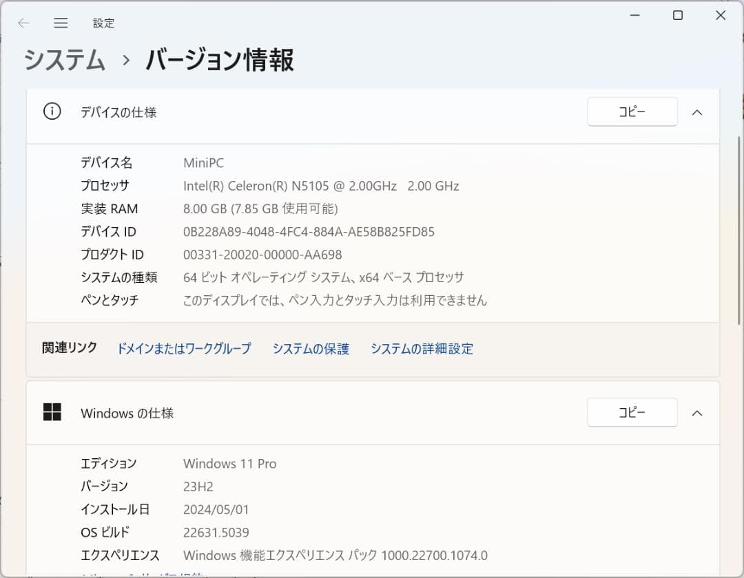This screenshot has height=578, width=744.
Task: Select the プロセッサ Celeron N5105 value
Action: pos(321,185)
